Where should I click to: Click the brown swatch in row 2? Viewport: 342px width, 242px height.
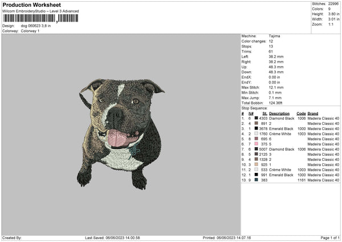coord(256,123)
